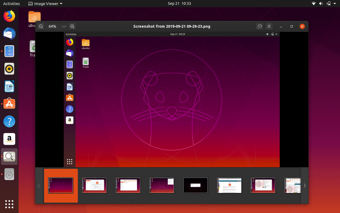Open the Files manager from the dock
Screen dimensions: 340x213
(9, 51)
